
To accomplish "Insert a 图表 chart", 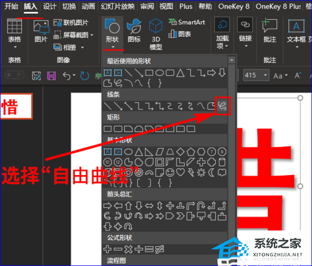I will point(180,34).
